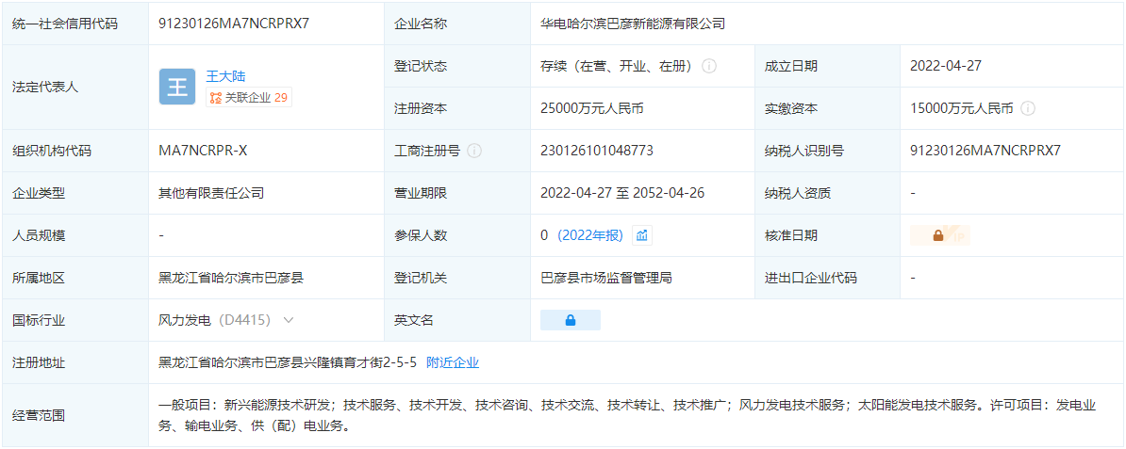This screenshot has width=1126, height=449.
Task: Click info icon beside 15000万元人民币 paid-in capital
Action: tap(1028, 108)
